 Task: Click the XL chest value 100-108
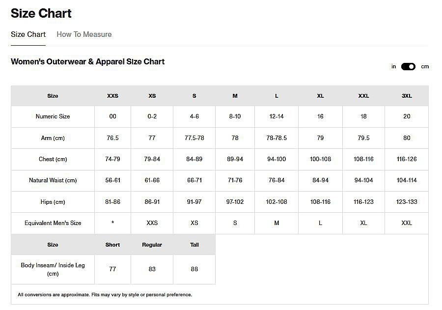(320, 159)
